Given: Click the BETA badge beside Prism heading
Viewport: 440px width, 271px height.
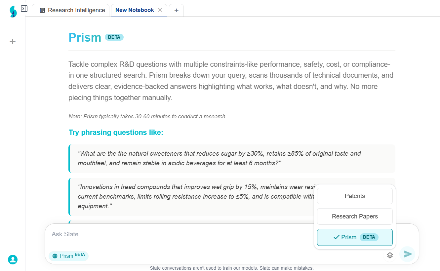Looking at the screenshot, I should coord(114,37).
